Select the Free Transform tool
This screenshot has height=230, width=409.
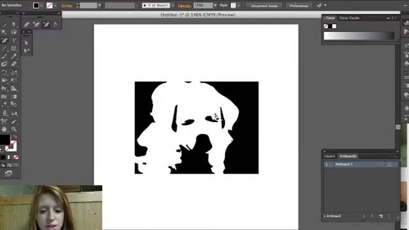point(14,80)
